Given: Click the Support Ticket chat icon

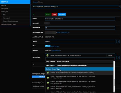Looking at the screenshot, I should click(2, 24).
